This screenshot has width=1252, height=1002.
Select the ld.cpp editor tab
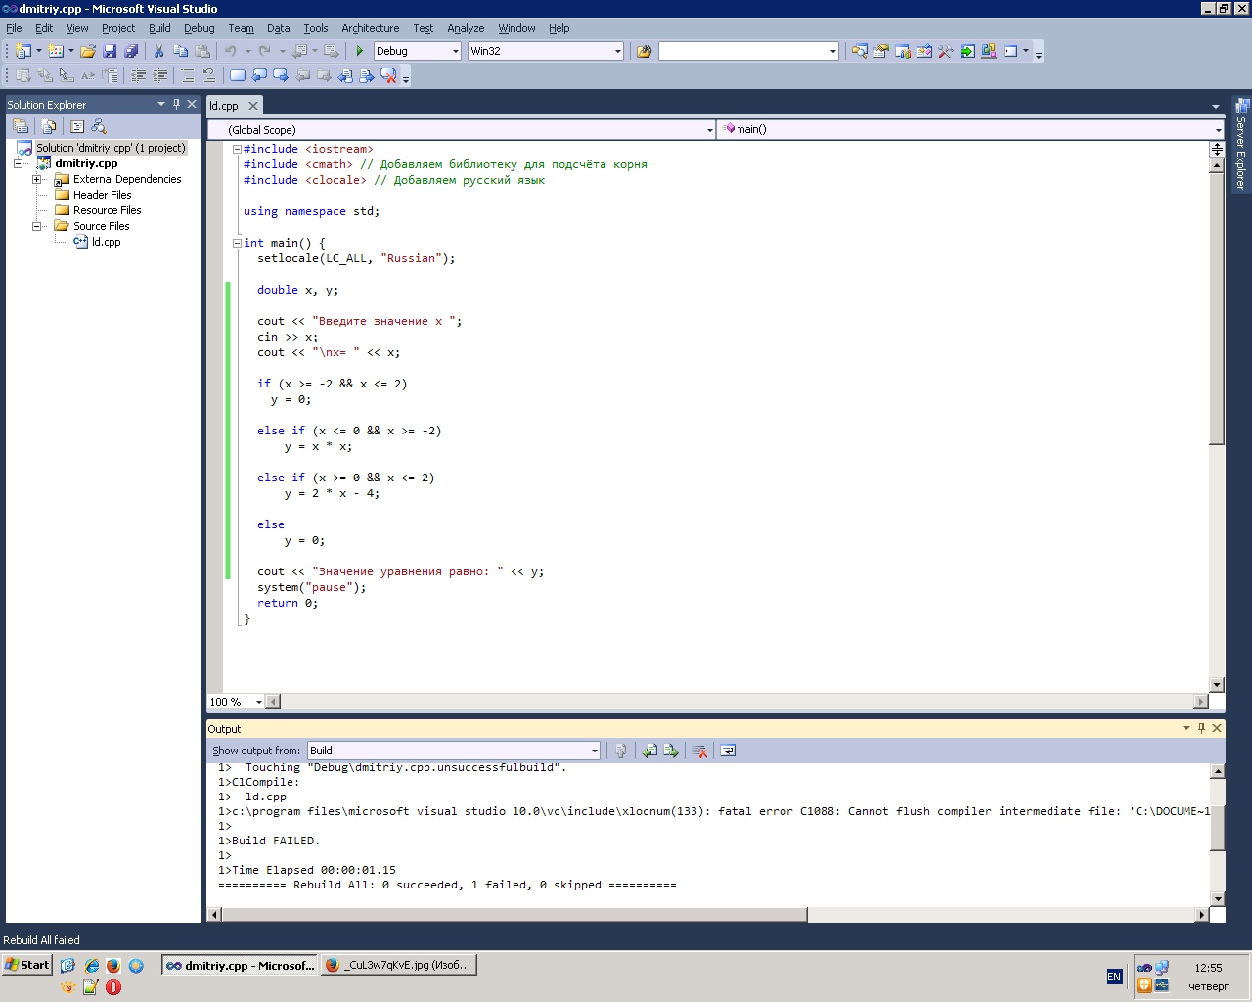click(x=224, y=106)
